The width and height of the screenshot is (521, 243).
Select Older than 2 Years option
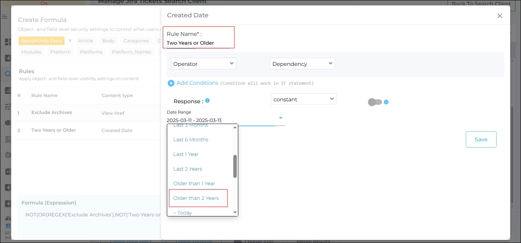click(196, 198)
